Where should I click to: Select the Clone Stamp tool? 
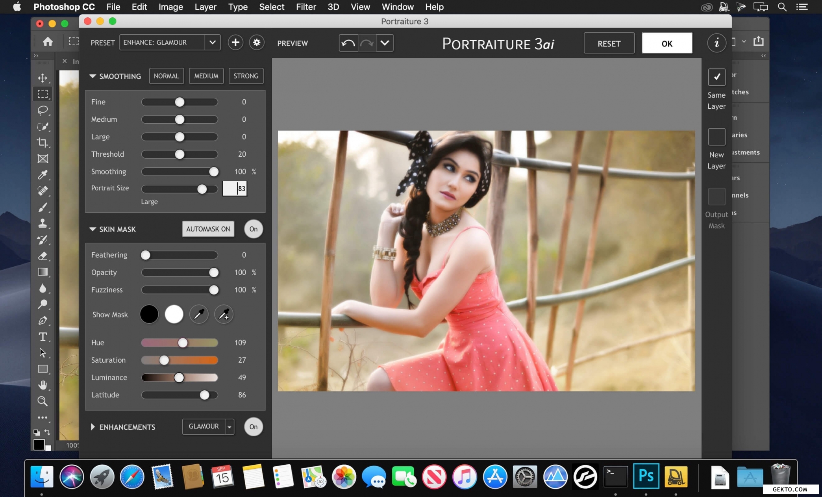click(43, 223)
